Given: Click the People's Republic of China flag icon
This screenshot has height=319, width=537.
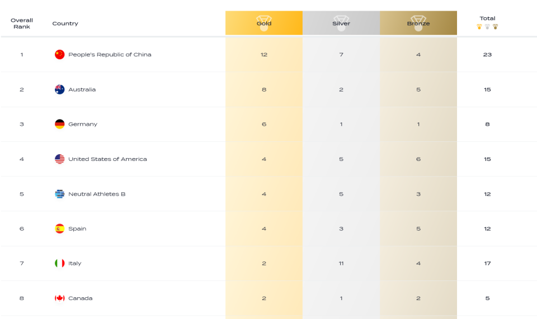Looking at the screenshot, I should pyautogui.click(x=60, y=54).
